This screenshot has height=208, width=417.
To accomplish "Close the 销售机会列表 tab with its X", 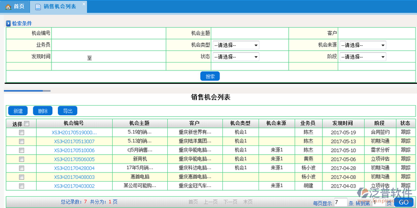I will point(83,4).
